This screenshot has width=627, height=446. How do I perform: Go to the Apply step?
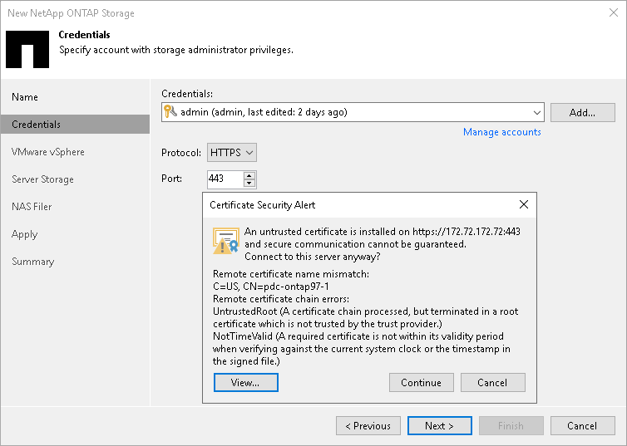tap(24, 234)
